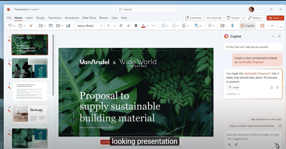Click the format painter icon

point(31,26)
